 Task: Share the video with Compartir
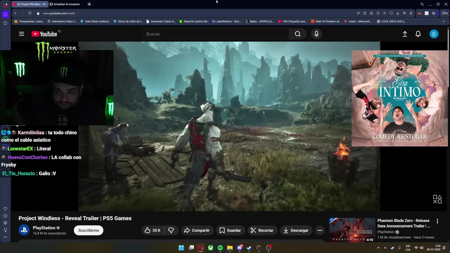pyautogui.click(x=197, y=231)
